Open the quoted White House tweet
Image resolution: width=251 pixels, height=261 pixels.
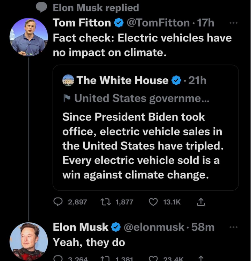(145, 146)
